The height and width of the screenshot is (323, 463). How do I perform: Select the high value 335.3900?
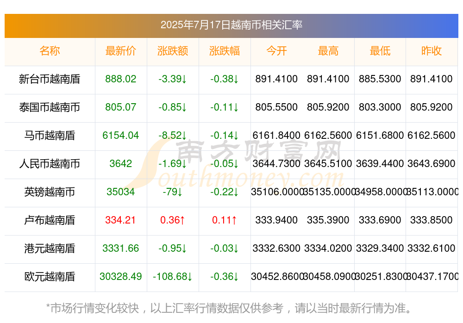click(328, 220)
